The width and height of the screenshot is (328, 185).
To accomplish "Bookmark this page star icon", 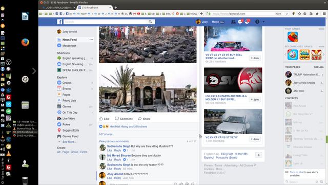I will [299, 14].
